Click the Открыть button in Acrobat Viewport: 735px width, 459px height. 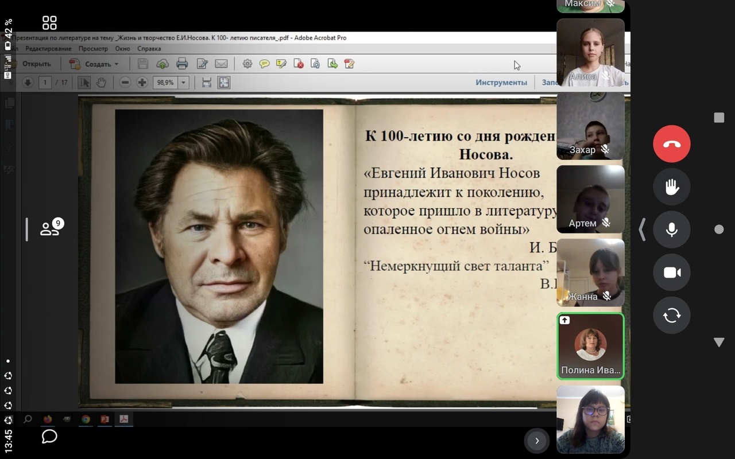coord(33,64)
